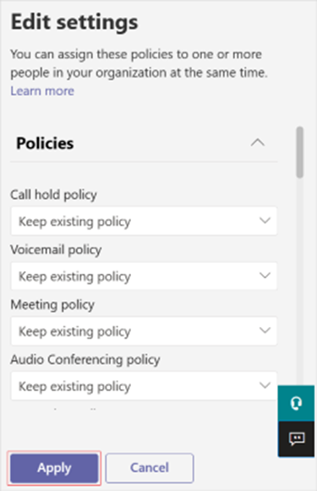Open the Voicemail policy dropdown
317x491 pixels.
pyautogui.click(x=144, y=276)
